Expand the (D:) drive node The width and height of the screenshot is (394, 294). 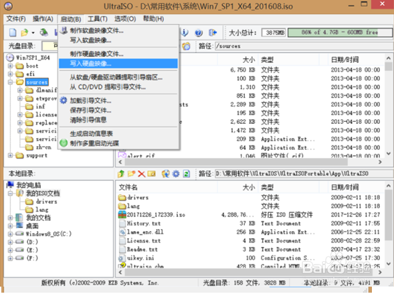pyautogui.click(x=10, y=242)
